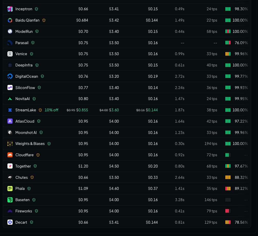Click the $0.33 price in Chutes row
The height and width of the screenshot is (236, 258).
(x=153, y=177)
